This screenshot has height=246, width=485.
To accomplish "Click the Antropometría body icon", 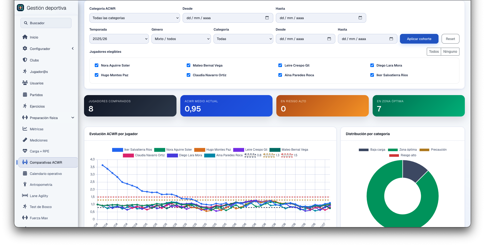I will tap(25, 184).
